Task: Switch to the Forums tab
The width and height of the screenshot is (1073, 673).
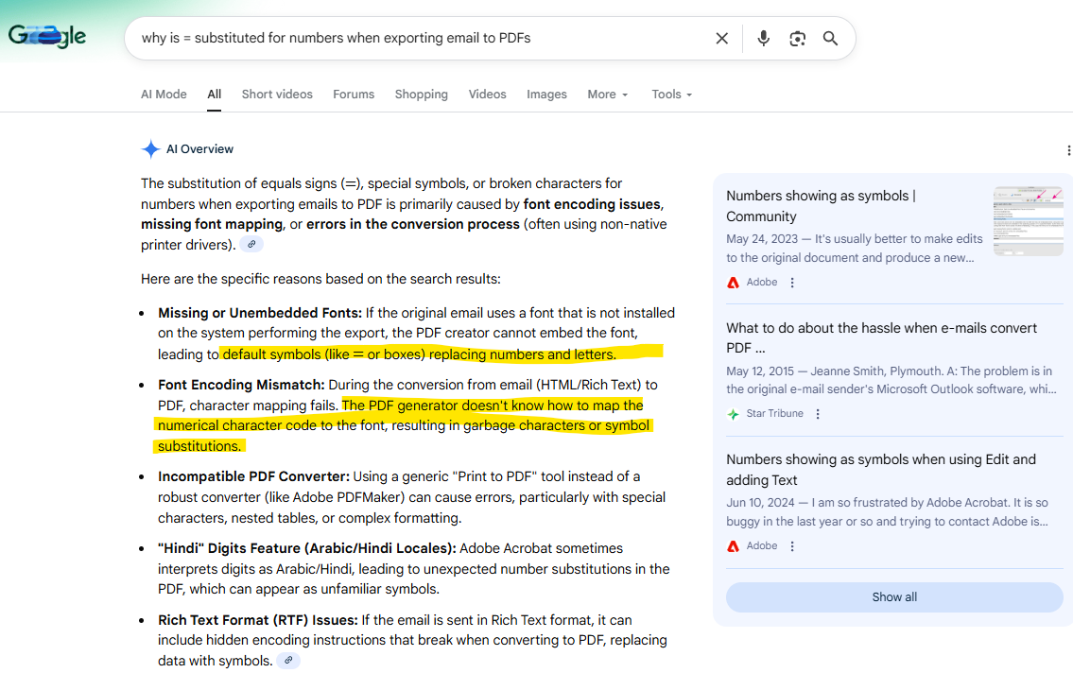Action: point(354,95)
